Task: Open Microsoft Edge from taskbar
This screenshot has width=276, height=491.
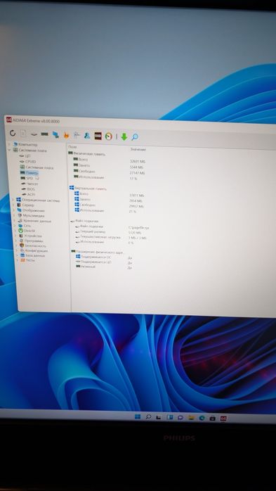Action: [202, 418]
